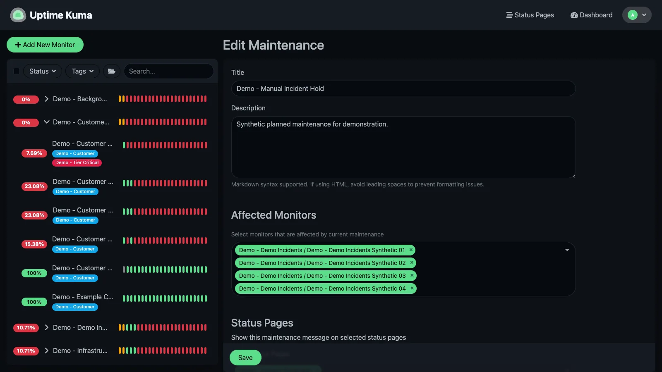Toggle the select-all monitors checkbox
The height and width of the screenshot is (372, 662).
17,71
